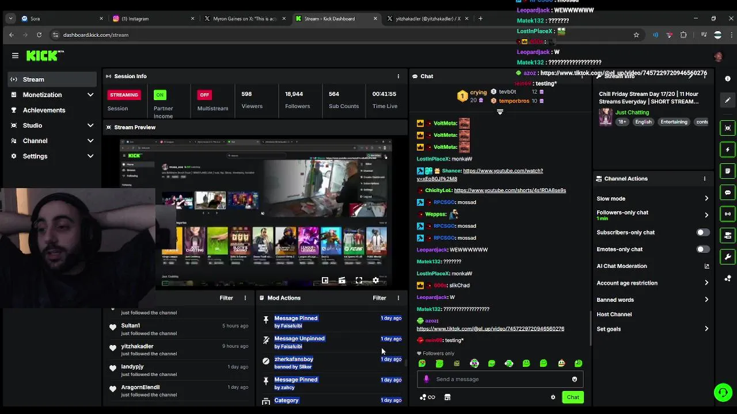Toggle the chat bubble panel icon in the right sidebar
The image size is (737, 414).
pos(728,193)
